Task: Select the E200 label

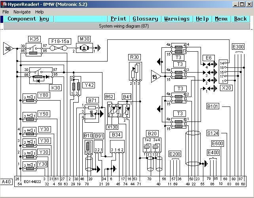Action: (175, 154)
